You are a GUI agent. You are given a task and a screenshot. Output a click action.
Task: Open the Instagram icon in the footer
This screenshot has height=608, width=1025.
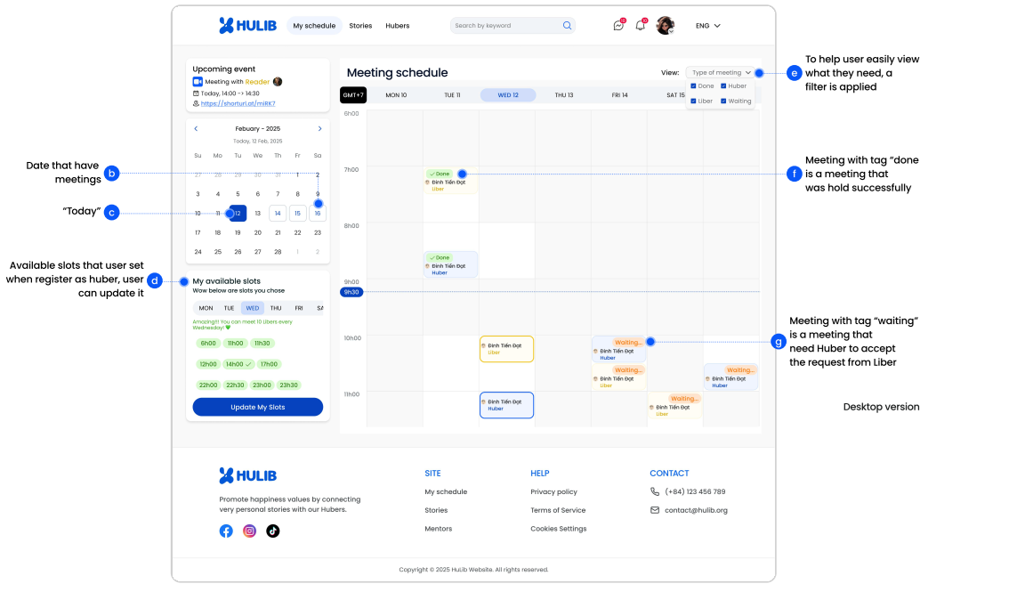click(250, 531)
